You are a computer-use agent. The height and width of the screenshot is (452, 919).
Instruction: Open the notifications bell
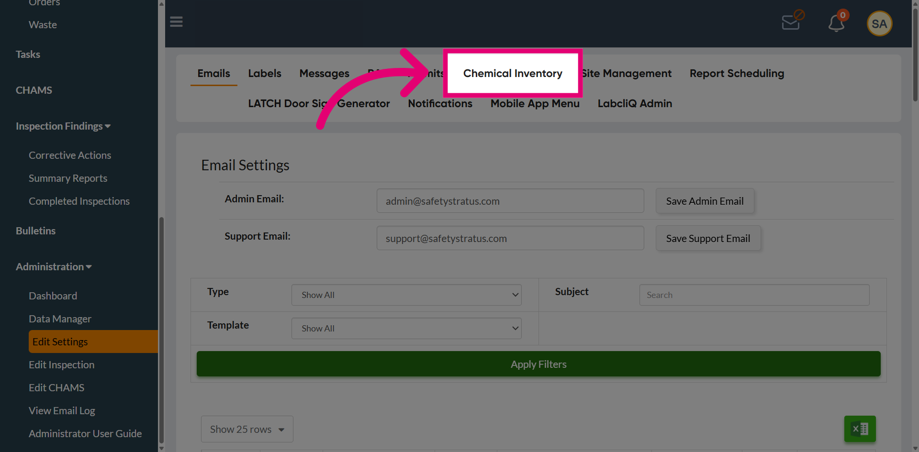point(838,22)
